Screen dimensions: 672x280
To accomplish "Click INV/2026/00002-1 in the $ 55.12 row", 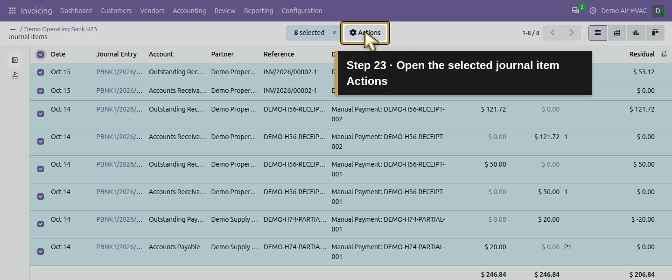I will pos(290,72).
